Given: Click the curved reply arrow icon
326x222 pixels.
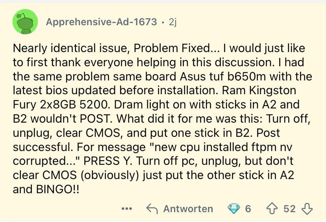Looking at the screenshot, I should pos(152,209).
